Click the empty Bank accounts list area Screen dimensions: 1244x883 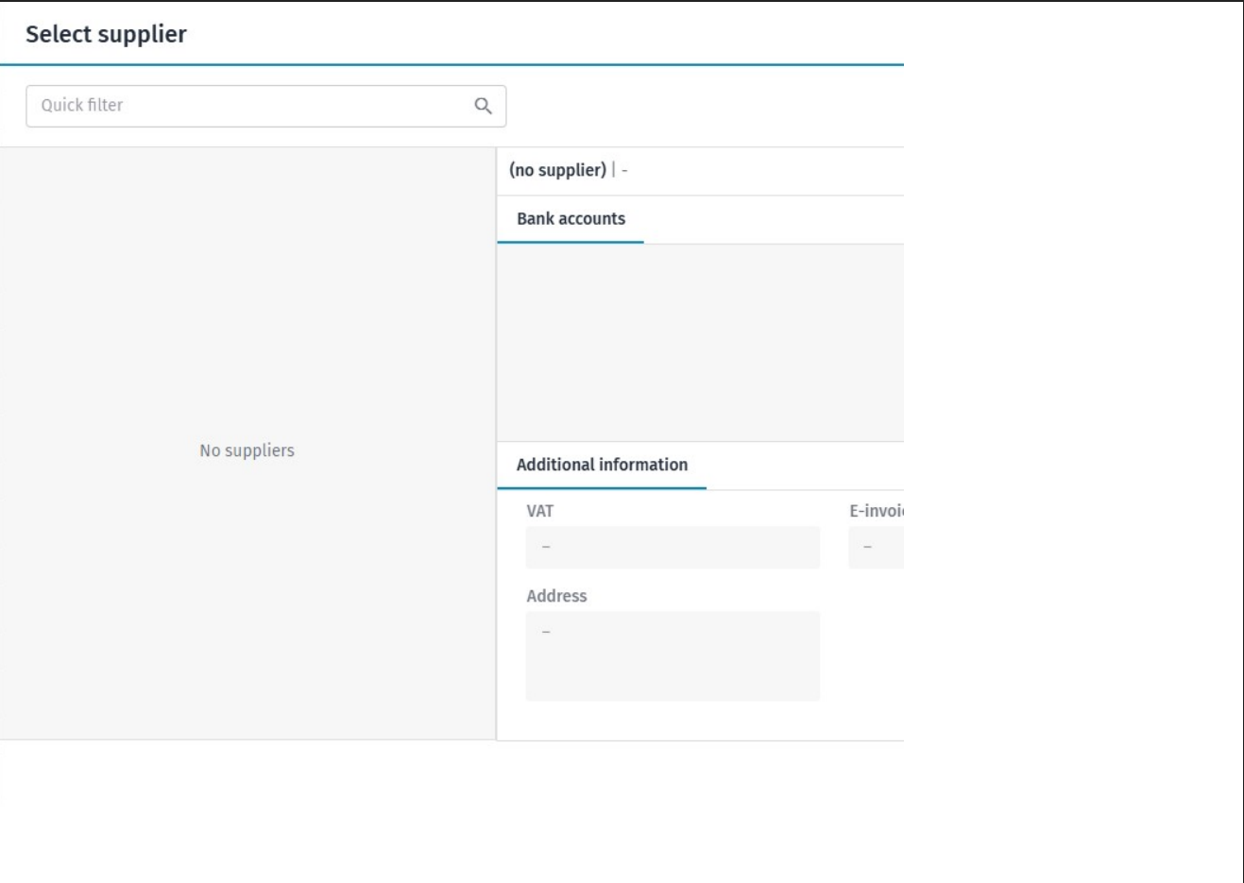pos(700,343)
